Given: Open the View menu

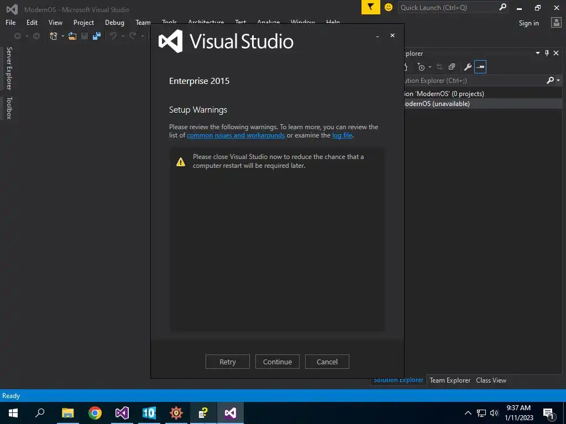Looking at the screenshot, I should (55, 22).
